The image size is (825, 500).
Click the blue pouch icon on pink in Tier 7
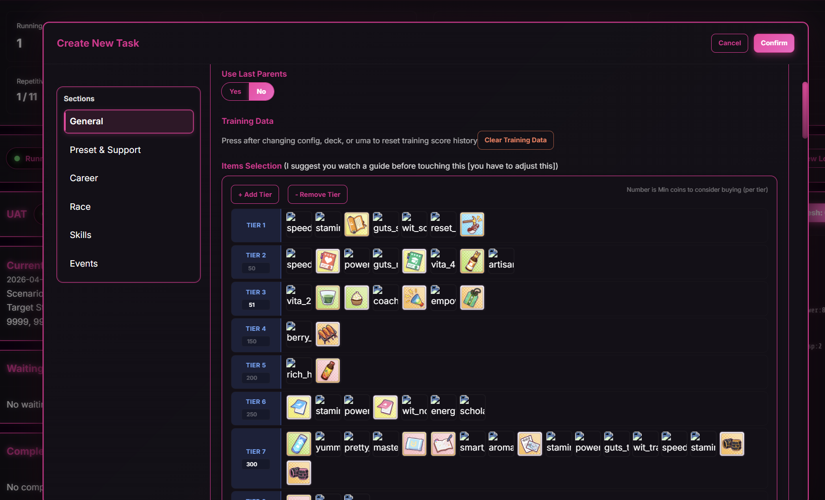point(414,444)
